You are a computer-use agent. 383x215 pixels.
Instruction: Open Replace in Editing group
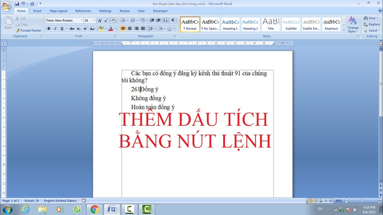(372, 24)
